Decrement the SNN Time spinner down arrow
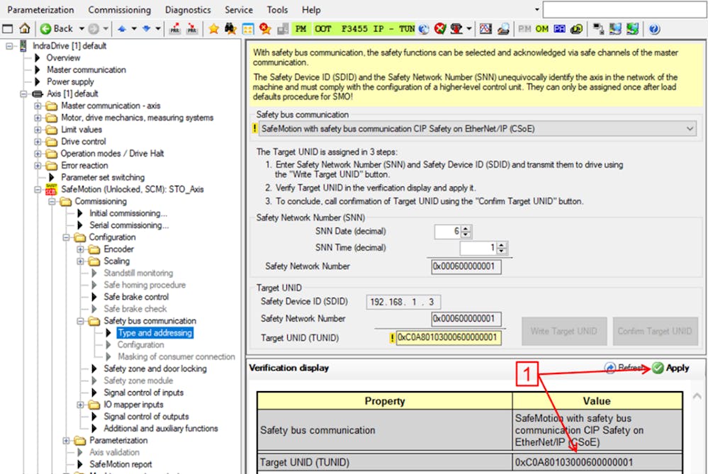Screen dimensions: 708x474 (x=501, y=251)
